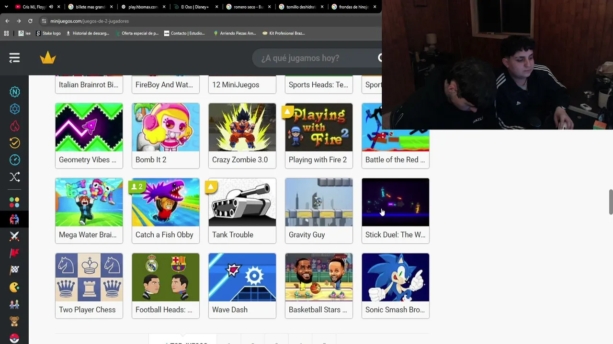Image resolution: width=613 pixels, height=344 pixels.
Task: Open the Battle of the Red game thumbnail
Action: point(396,127)
